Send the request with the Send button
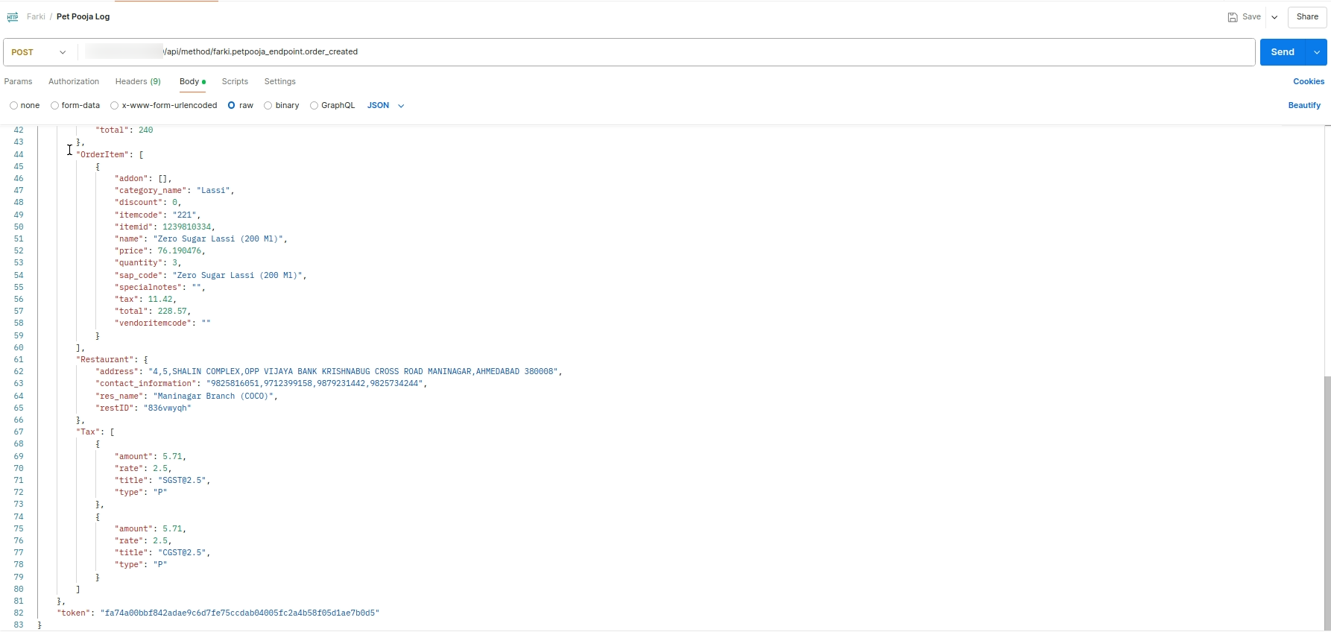The height and width of the screenshot is (632, 1331). tap(1283, 52)
